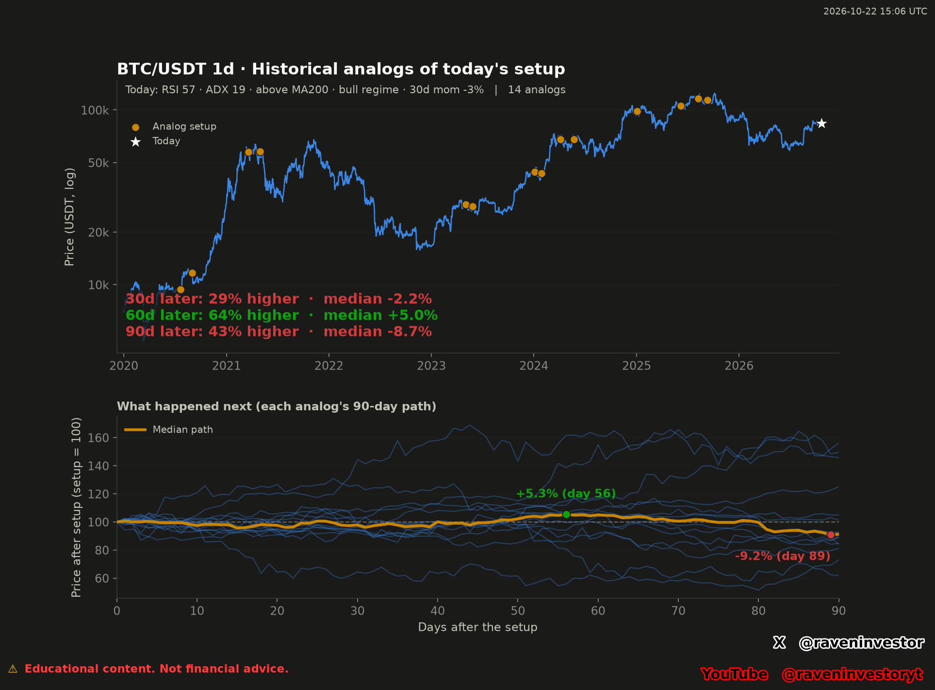935x690 pixels.
Task: Click the '60d later: 64% higher' text line
Action: pos(281,316)
